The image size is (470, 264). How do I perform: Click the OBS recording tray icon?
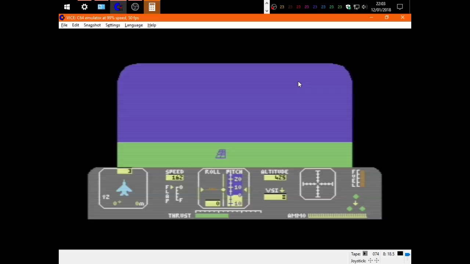(x=274, y=7)
